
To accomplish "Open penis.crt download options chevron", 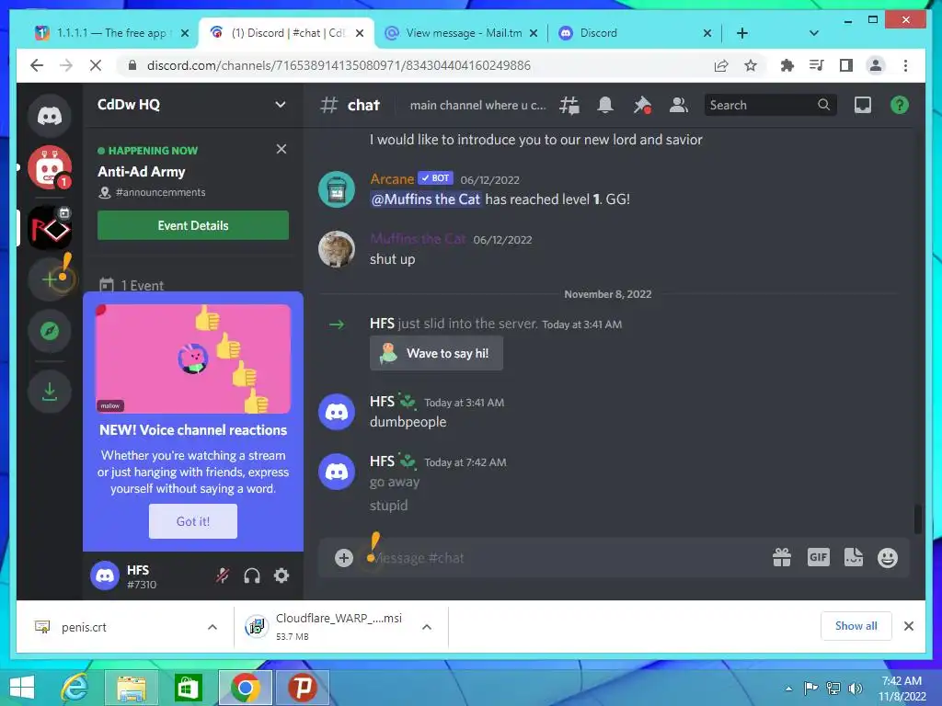I will [213, 627].
